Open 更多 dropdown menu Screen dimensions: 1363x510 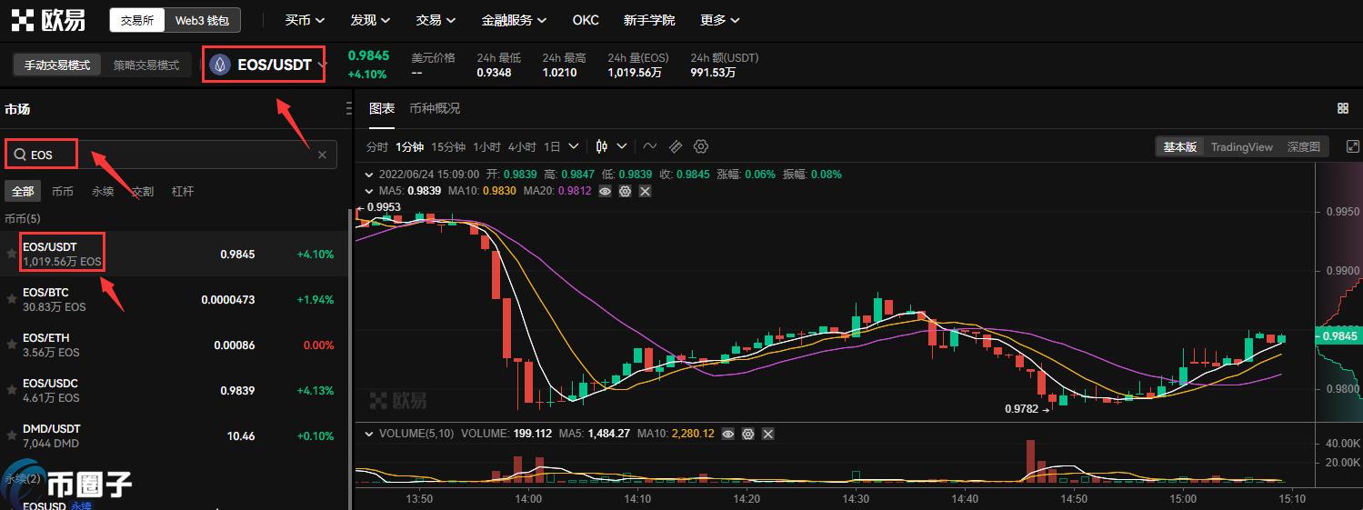[x=720, y=20]
